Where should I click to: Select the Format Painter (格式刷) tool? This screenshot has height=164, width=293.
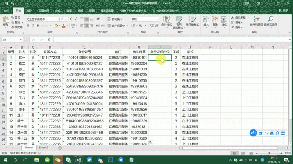click(17, 27)
